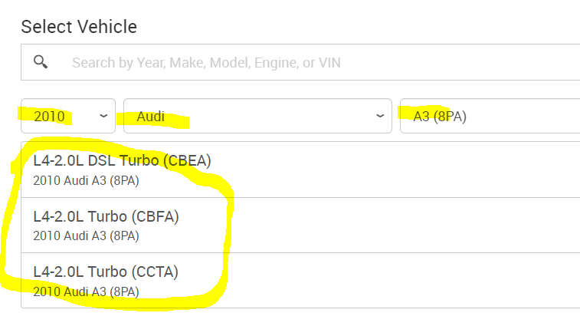Screen dimensions: 580x326
Task: Choose the L4-2.0L Turbo (CBFA) engine
Action: tap(106, 217)
